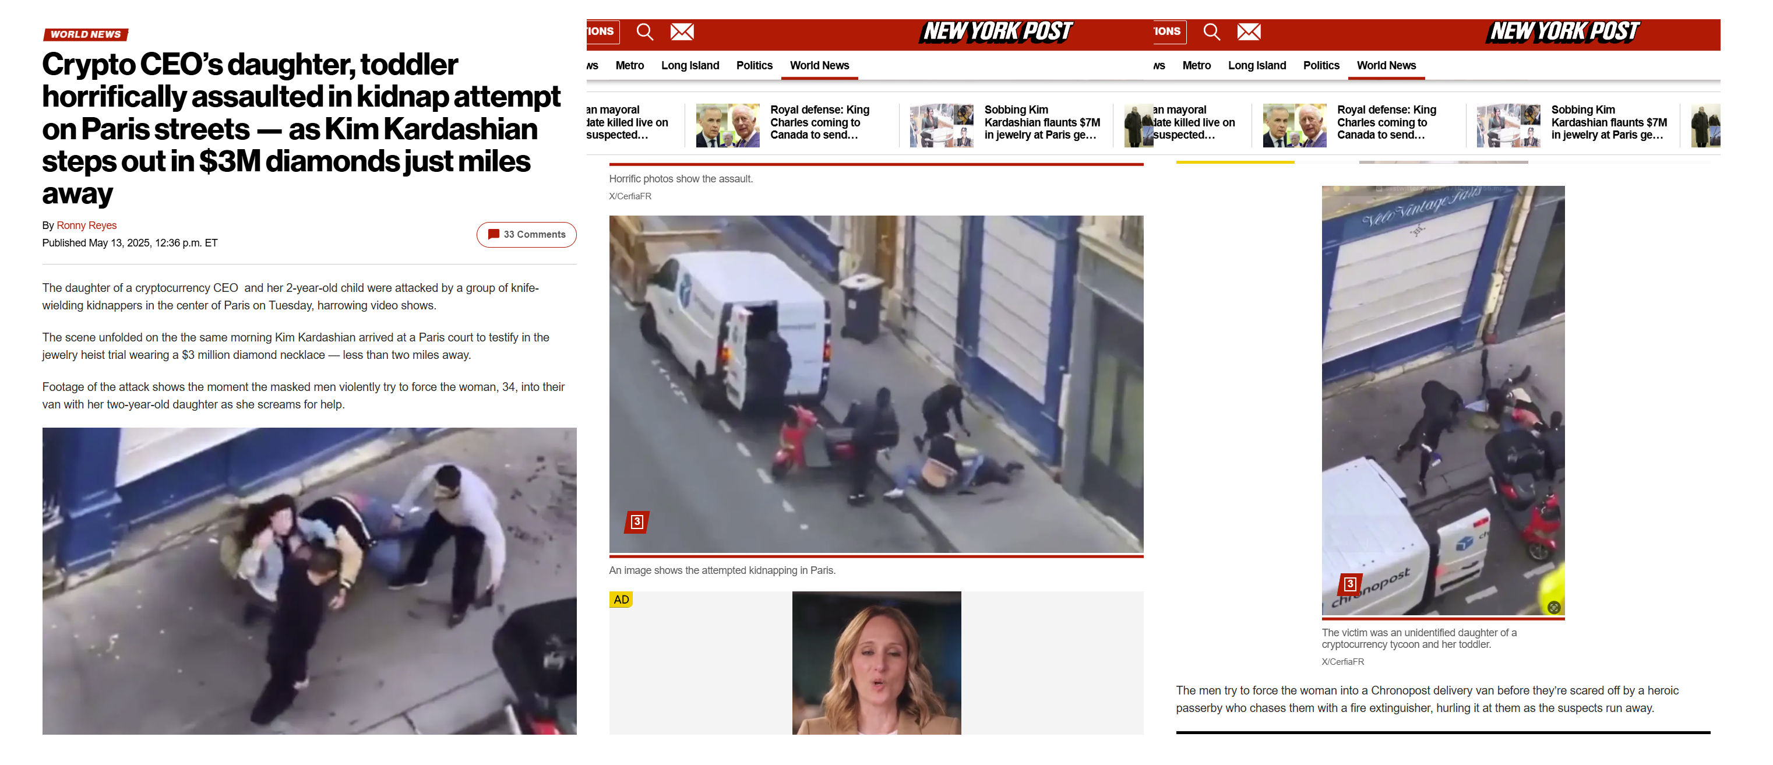Open author link Ronny Reyes
The height and width of the screenshot is (765, 1773).
coord(87,225)
